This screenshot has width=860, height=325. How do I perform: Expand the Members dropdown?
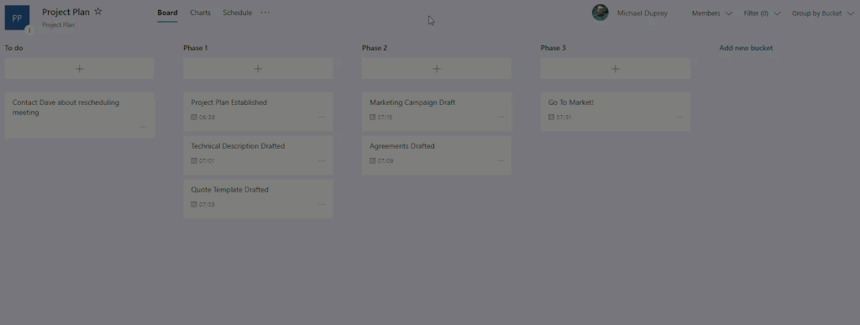[x=712, y=13]
